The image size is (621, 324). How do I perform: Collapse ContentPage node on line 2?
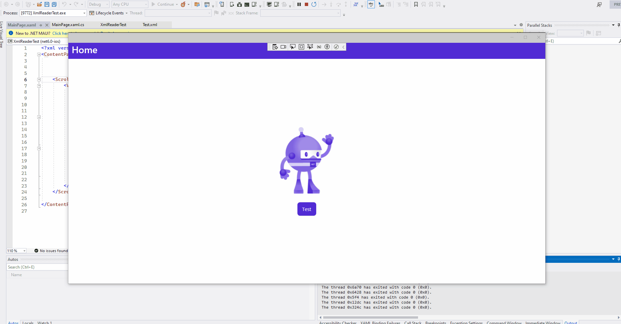[x=39, y=55]
